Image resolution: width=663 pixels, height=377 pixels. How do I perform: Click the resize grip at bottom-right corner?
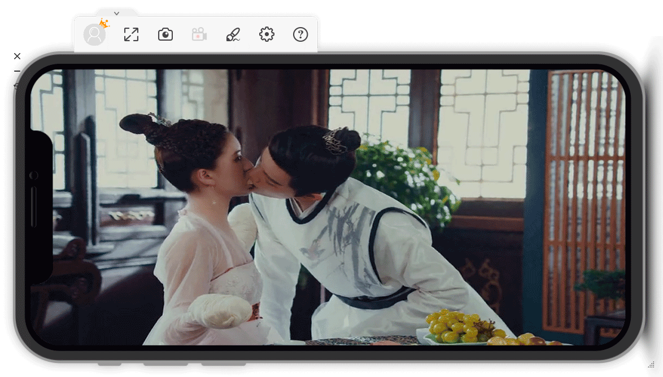651,365
